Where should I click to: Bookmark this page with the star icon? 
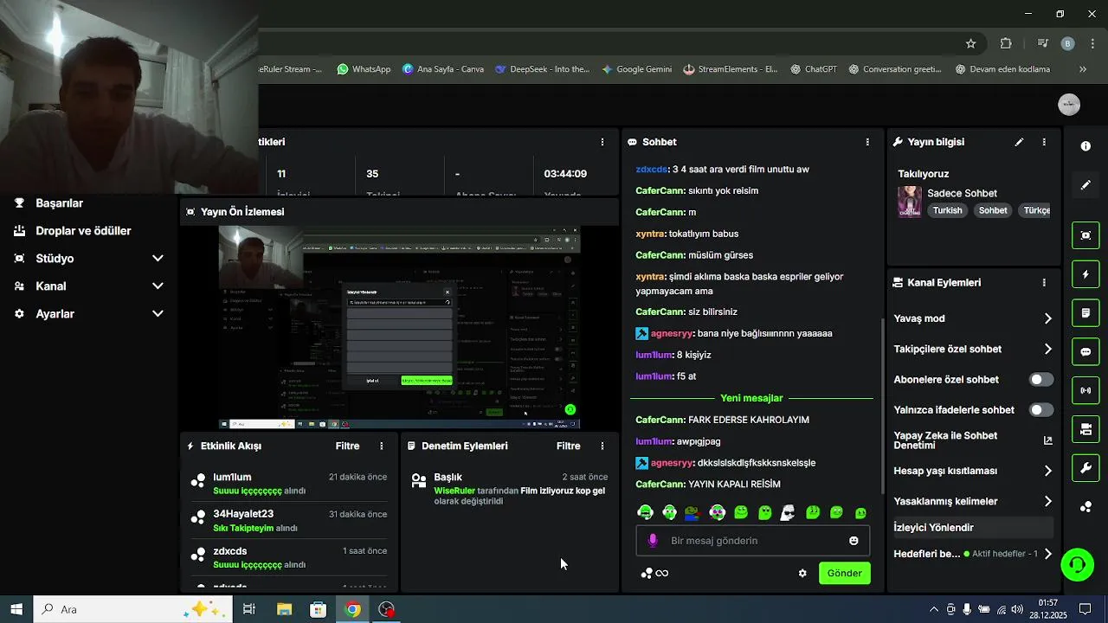coord(970,43)
